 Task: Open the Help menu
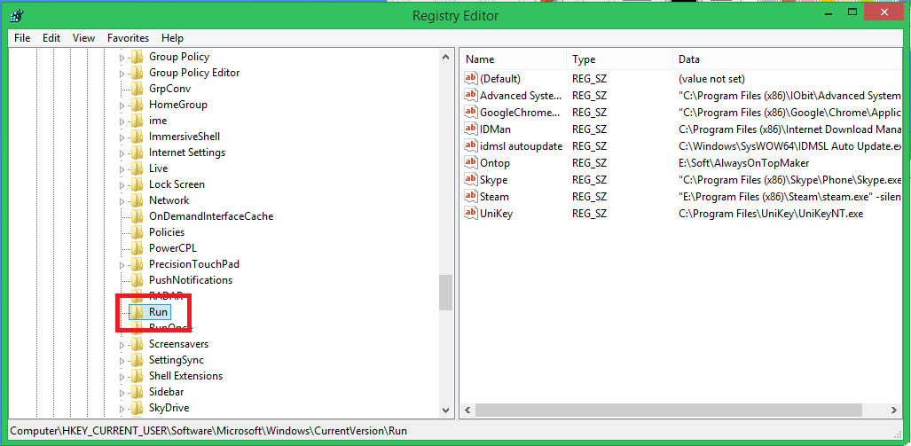[x=173, y=38]
